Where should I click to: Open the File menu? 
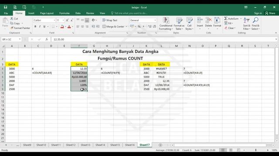click(x=6, y=13)
